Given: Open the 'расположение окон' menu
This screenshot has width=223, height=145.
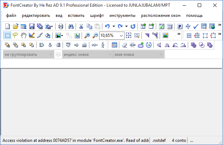Looking at the screenshot, I should (161, 15).
